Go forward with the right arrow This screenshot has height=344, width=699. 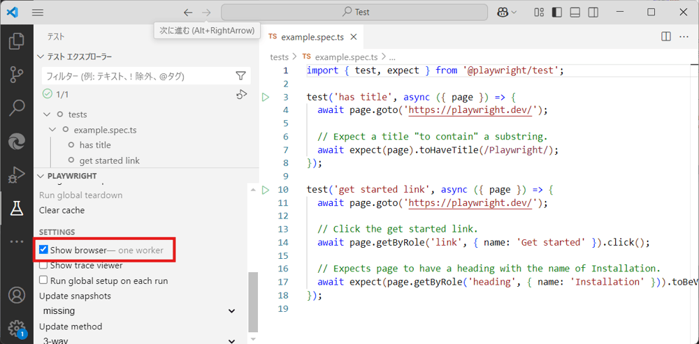(x=206, y=13)
